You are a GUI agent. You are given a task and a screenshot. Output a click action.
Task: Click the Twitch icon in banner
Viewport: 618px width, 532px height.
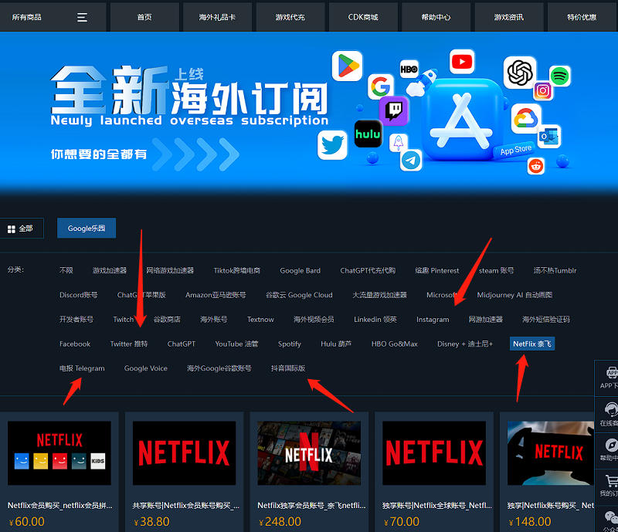[x=394, y=110]
